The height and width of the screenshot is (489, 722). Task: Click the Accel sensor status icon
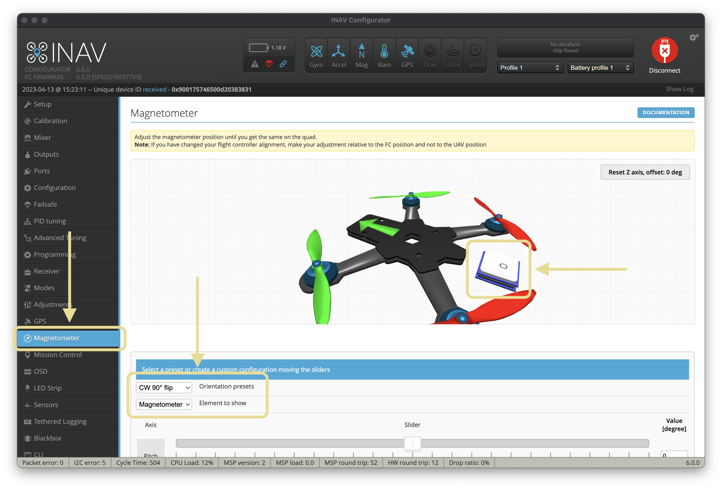[x=339, y=56]
